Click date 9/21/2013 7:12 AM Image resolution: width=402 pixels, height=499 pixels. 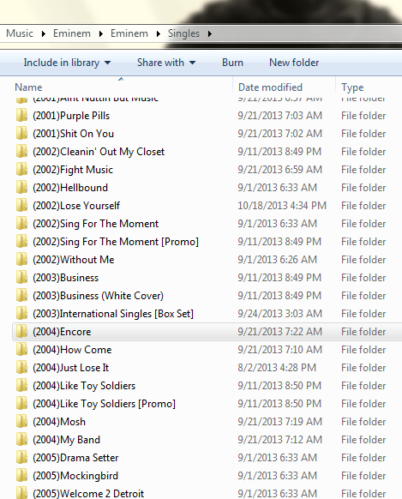(x=280, y=440)
